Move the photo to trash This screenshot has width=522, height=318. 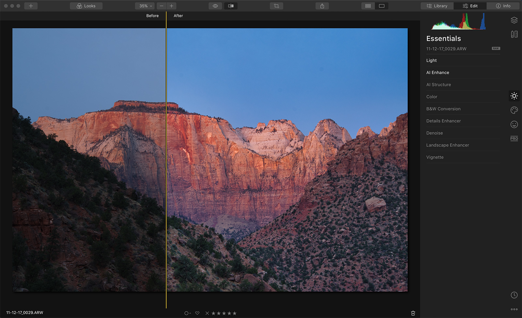[413, 313]
